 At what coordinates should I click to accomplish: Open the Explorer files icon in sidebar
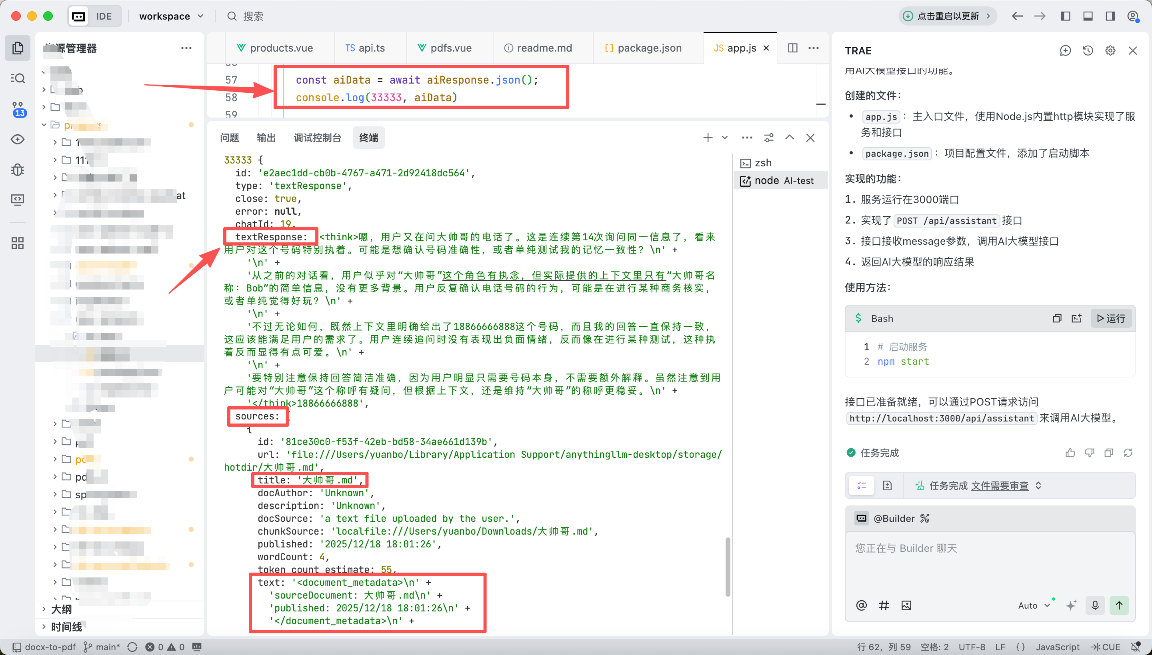coord(18,48)
